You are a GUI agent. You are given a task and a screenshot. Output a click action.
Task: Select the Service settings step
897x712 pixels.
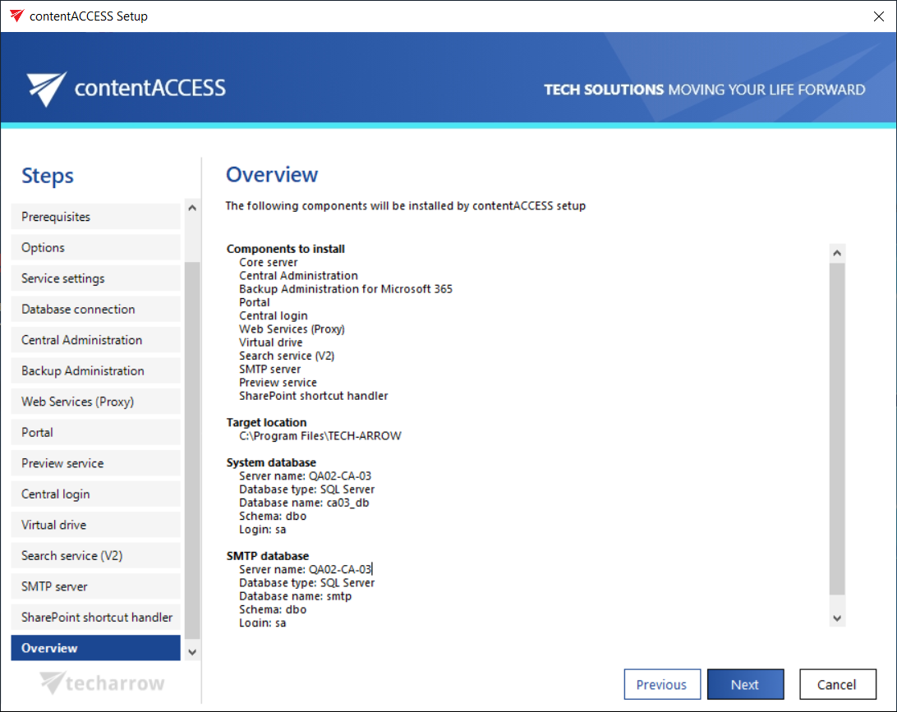(x=95, y=278)
